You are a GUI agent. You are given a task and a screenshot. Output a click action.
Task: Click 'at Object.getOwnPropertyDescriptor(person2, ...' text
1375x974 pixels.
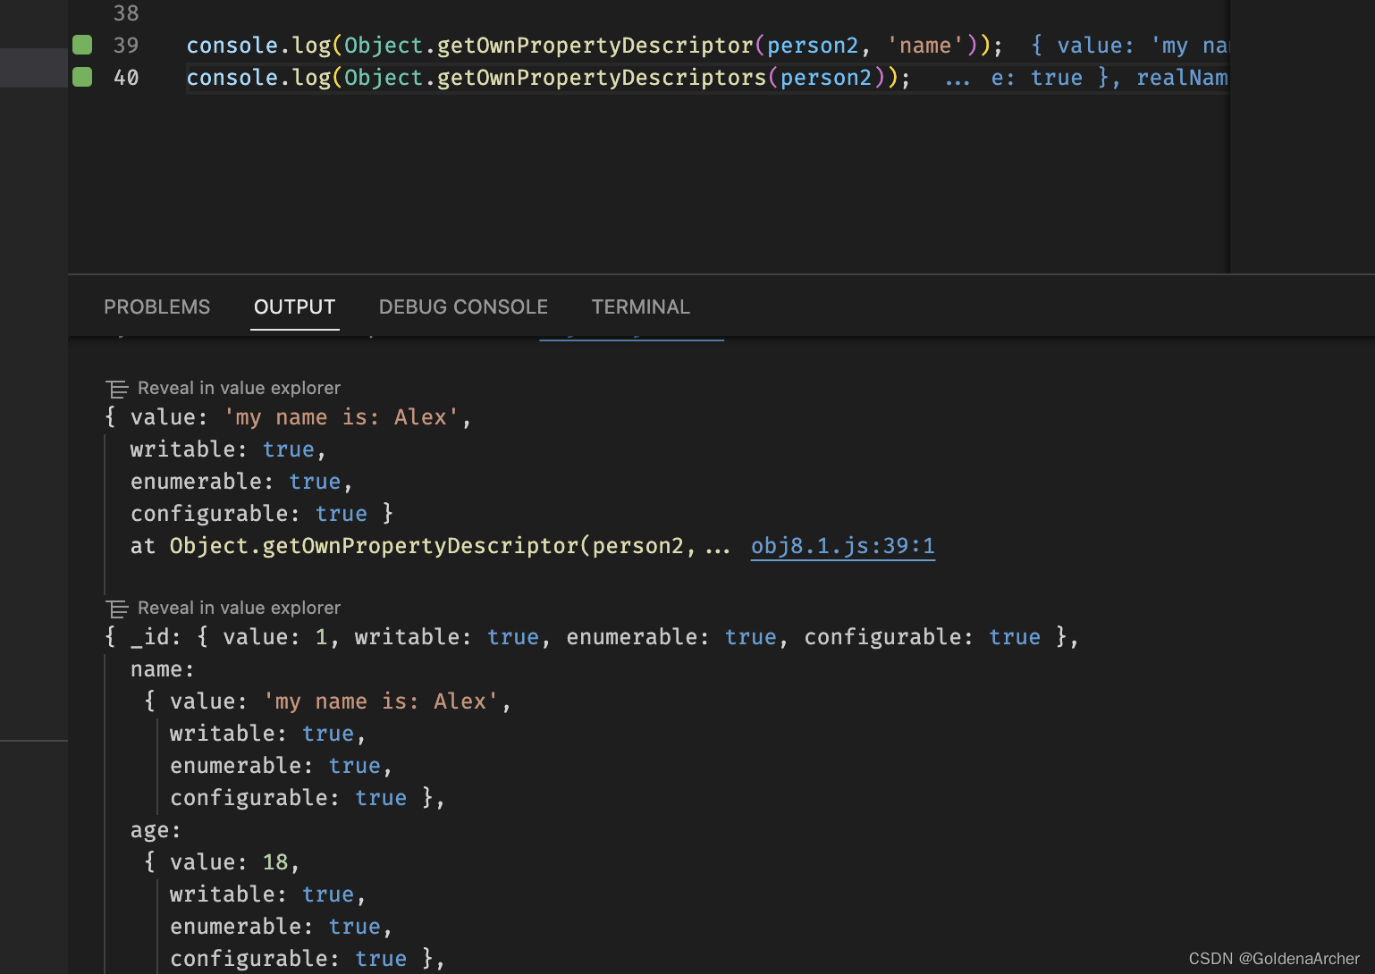point(430,546)
